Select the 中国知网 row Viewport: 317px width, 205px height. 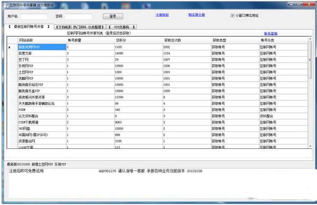click(157, 135)
